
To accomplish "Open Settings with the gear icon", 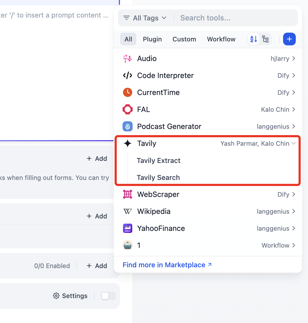I will tap(56, 296).
